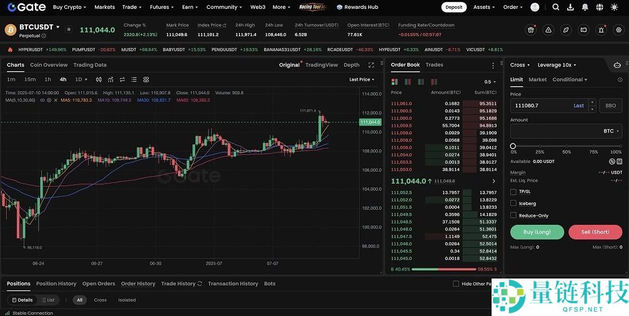This screenshot has height=316, width=629.
Task: Open the chart indicators icon
Action: [x=111, y=79]
